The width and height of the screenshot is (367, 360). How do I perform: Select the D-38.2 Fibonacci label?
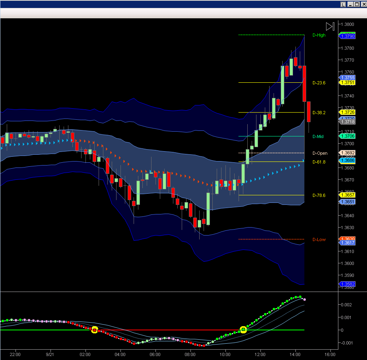(x=319, y=113)
